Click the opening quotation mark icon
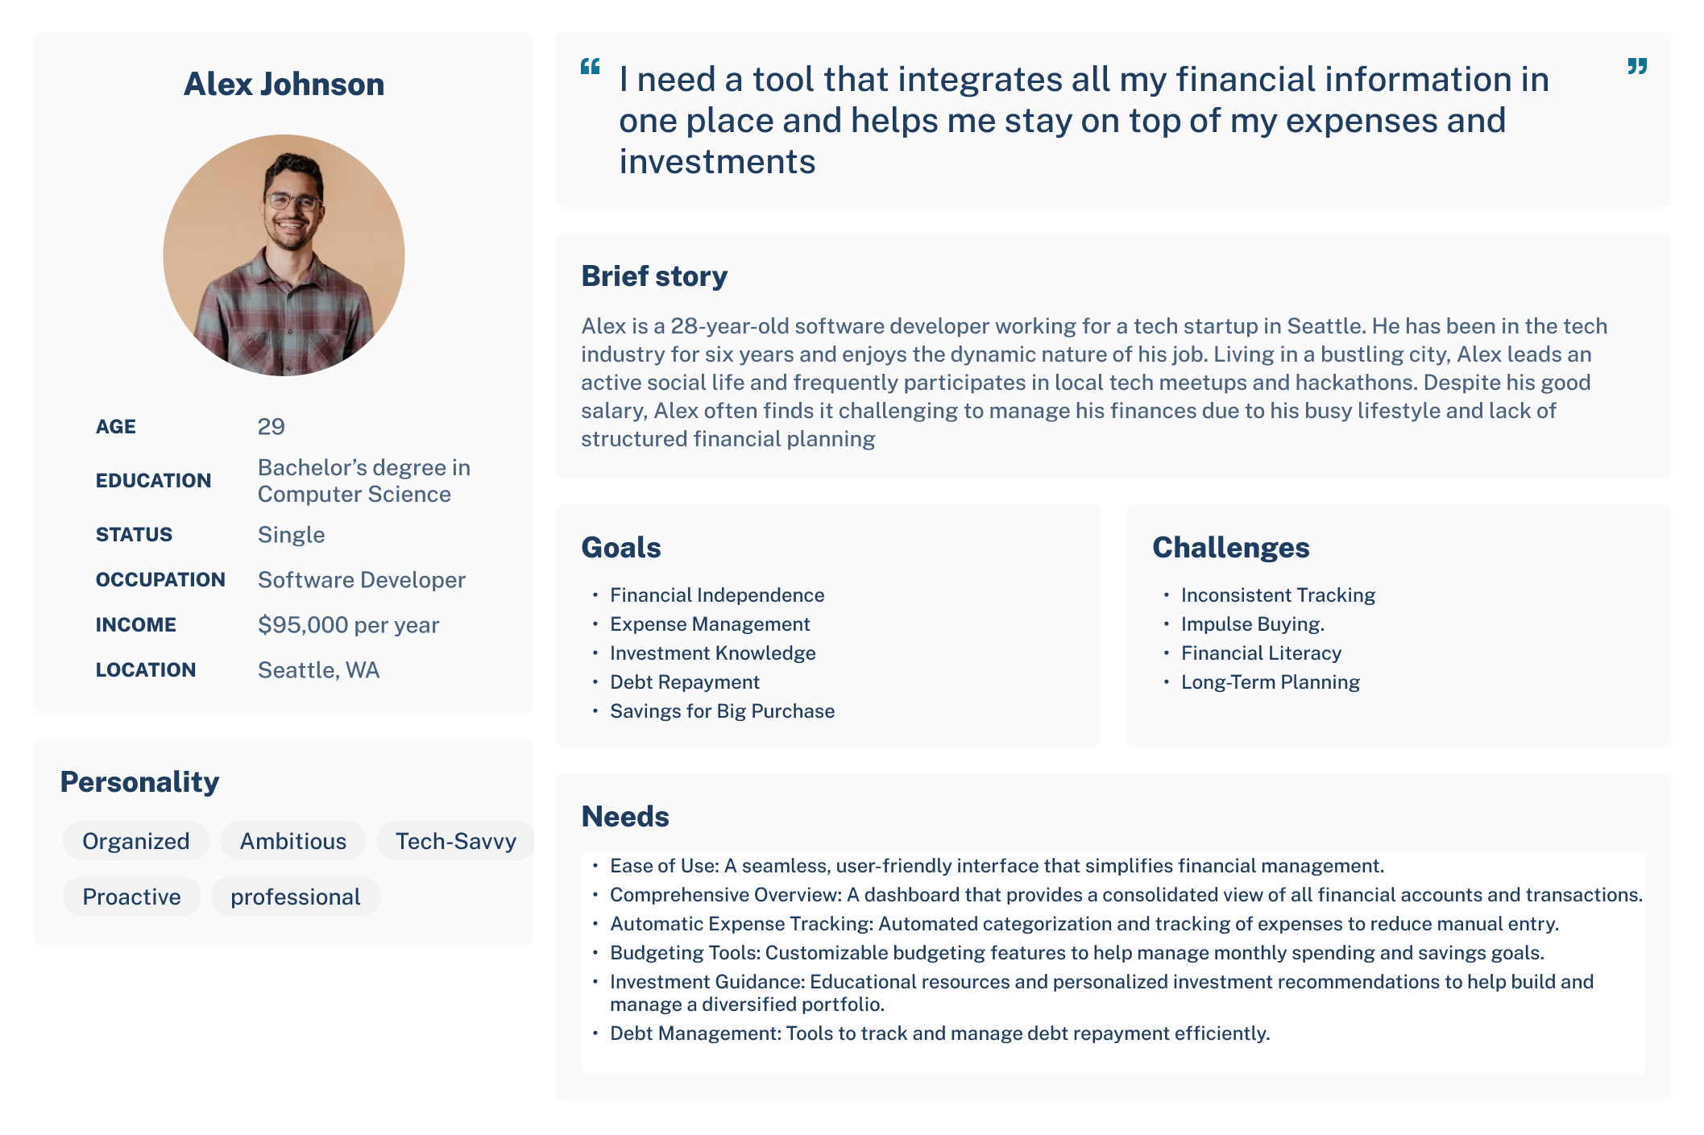The image size is (1704, 1135). (x=591, y=66)
